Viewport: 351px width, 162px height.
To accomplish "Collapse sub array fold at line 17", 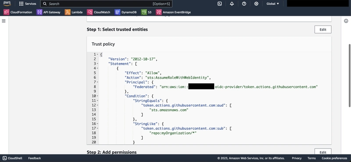I will click(x=97, y=128).
